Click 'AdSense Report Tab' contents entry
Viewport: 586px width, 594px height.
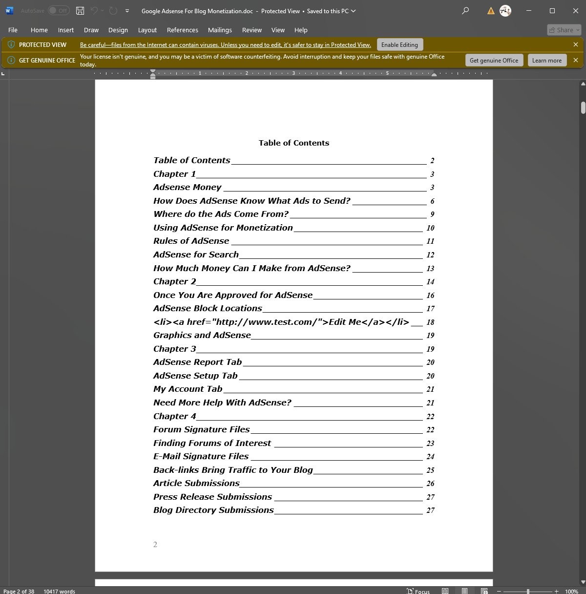coord(294,362)
